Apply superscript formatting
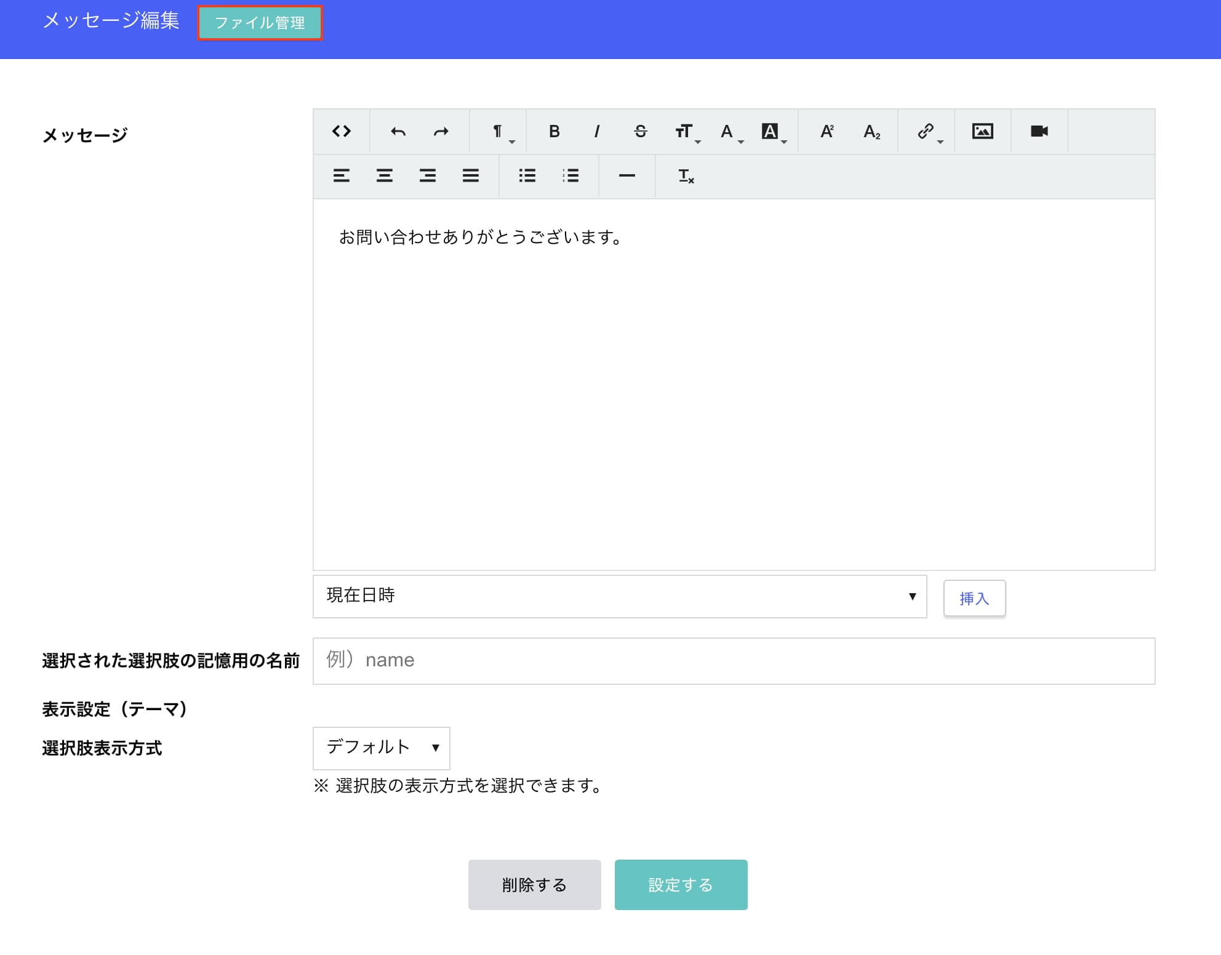The height and width of the screenshot is (955, 1221). pos(827,131)
